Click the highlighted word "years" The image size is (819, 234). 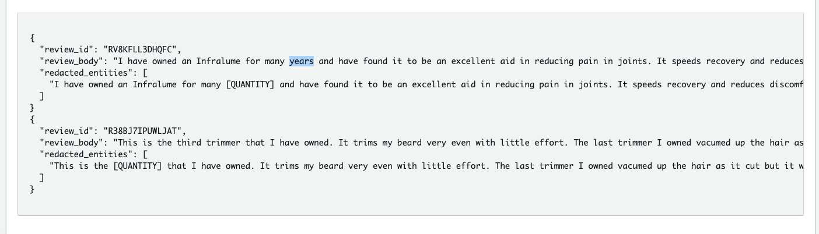pyautogui.click(x=302, y=61)
